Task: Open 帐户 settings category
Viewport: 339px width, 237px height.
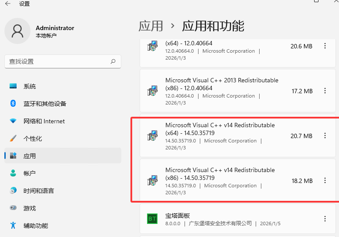Action: (63, 173)
